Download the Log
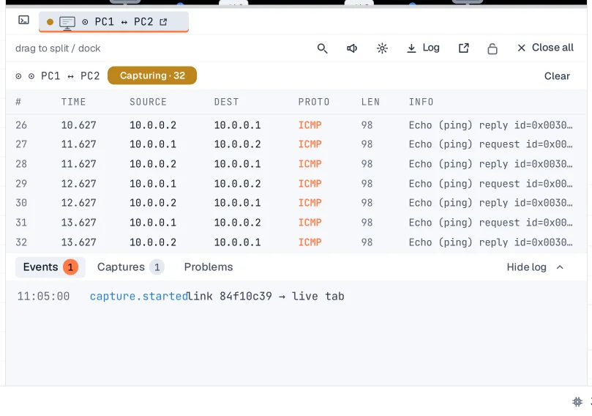 [x=423, y=48]
